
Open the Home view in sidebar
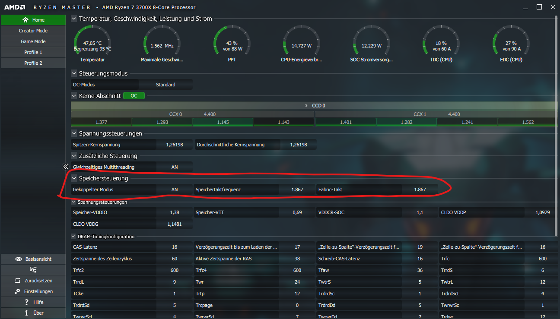tap(33, 20)
